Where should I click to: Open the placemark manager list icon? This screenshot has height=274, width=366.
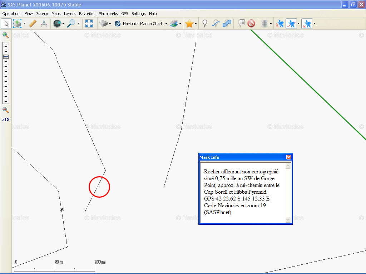point(241,24)
